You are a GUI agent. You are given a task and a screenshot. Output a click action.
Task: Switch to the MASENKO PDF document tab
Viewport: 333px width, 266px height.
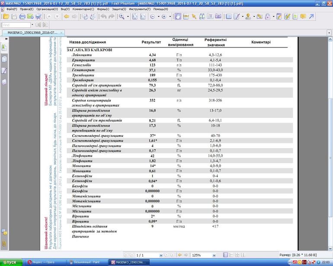(30, 33)
